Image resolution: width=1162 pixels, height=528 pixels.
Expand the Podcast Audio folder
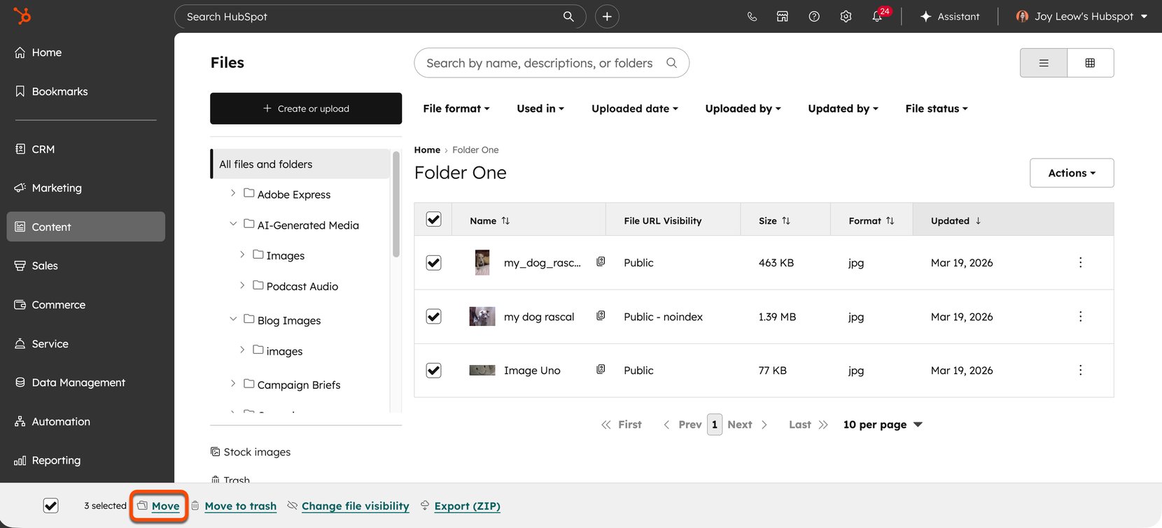pos(242,285)
